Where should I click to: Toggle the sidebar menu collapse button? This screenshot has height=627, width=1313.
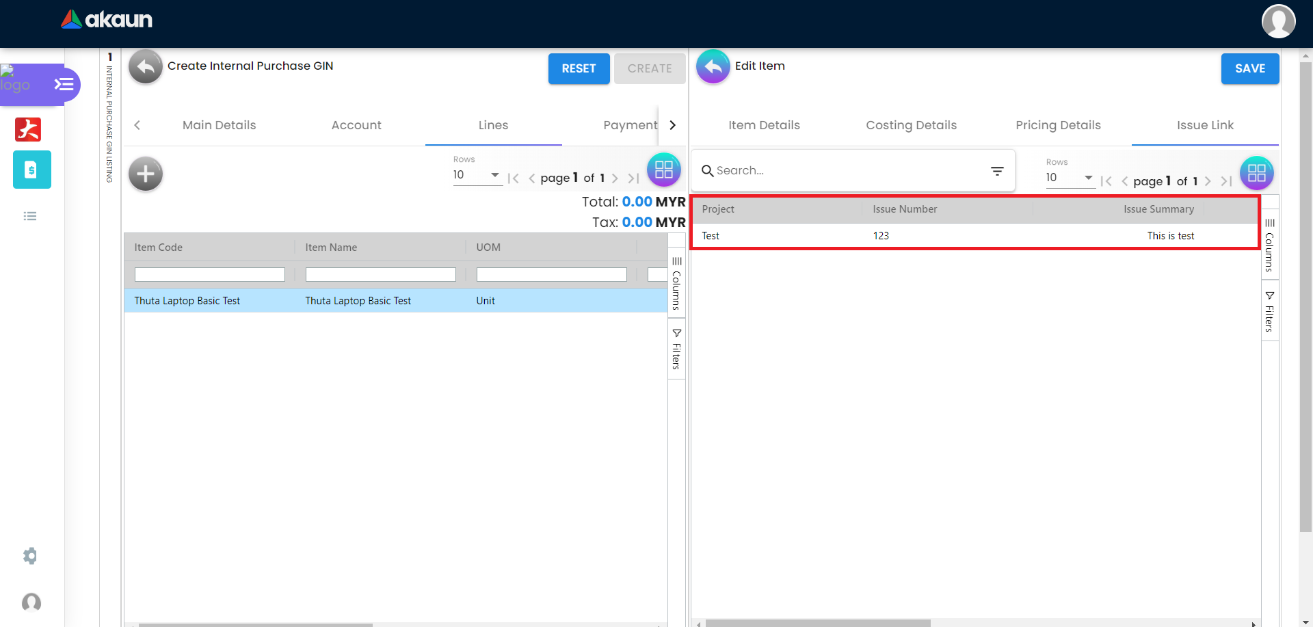pos(64,84)
